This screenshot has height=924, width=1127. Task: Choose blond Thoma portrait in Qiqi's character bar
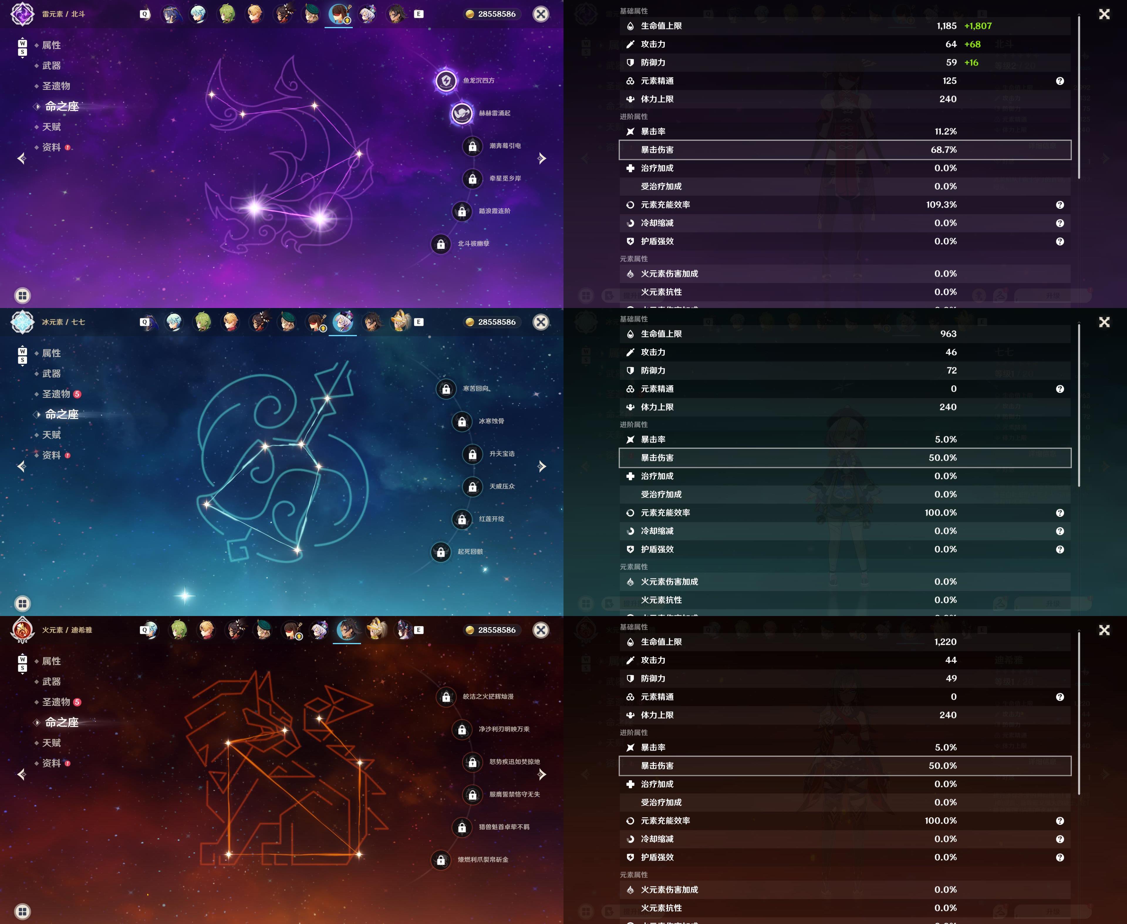coord(231,322)
